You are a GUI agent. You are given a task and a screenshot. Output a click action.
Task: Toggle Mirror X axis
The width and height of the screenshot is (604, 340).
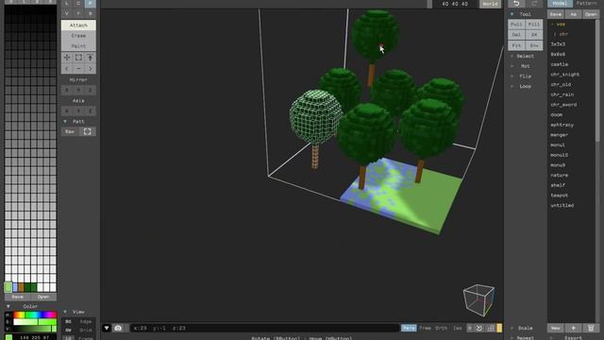(67, 90)
